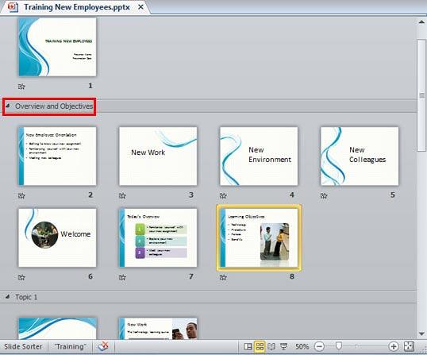The height and width of the screenshot is (355, 427).
Task: Click the animation star icon under slide 3
Action: (x=122, y=195)
